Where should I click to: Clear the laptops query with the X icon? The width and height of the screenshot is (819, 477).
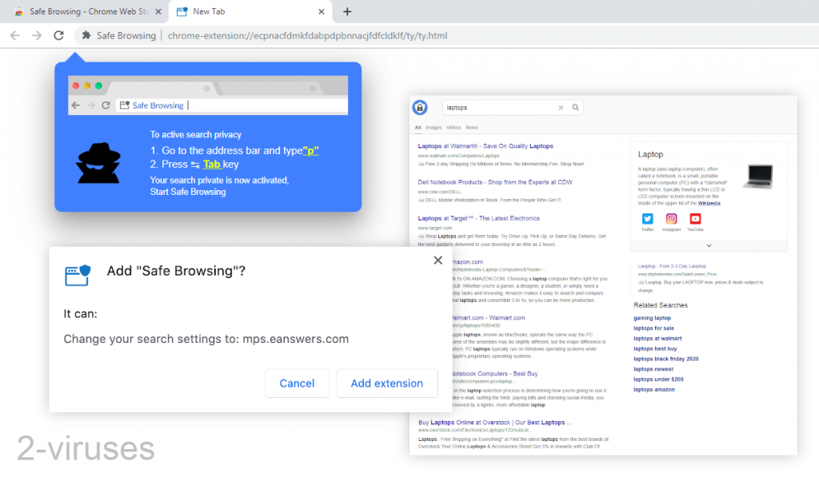[560, 107]
